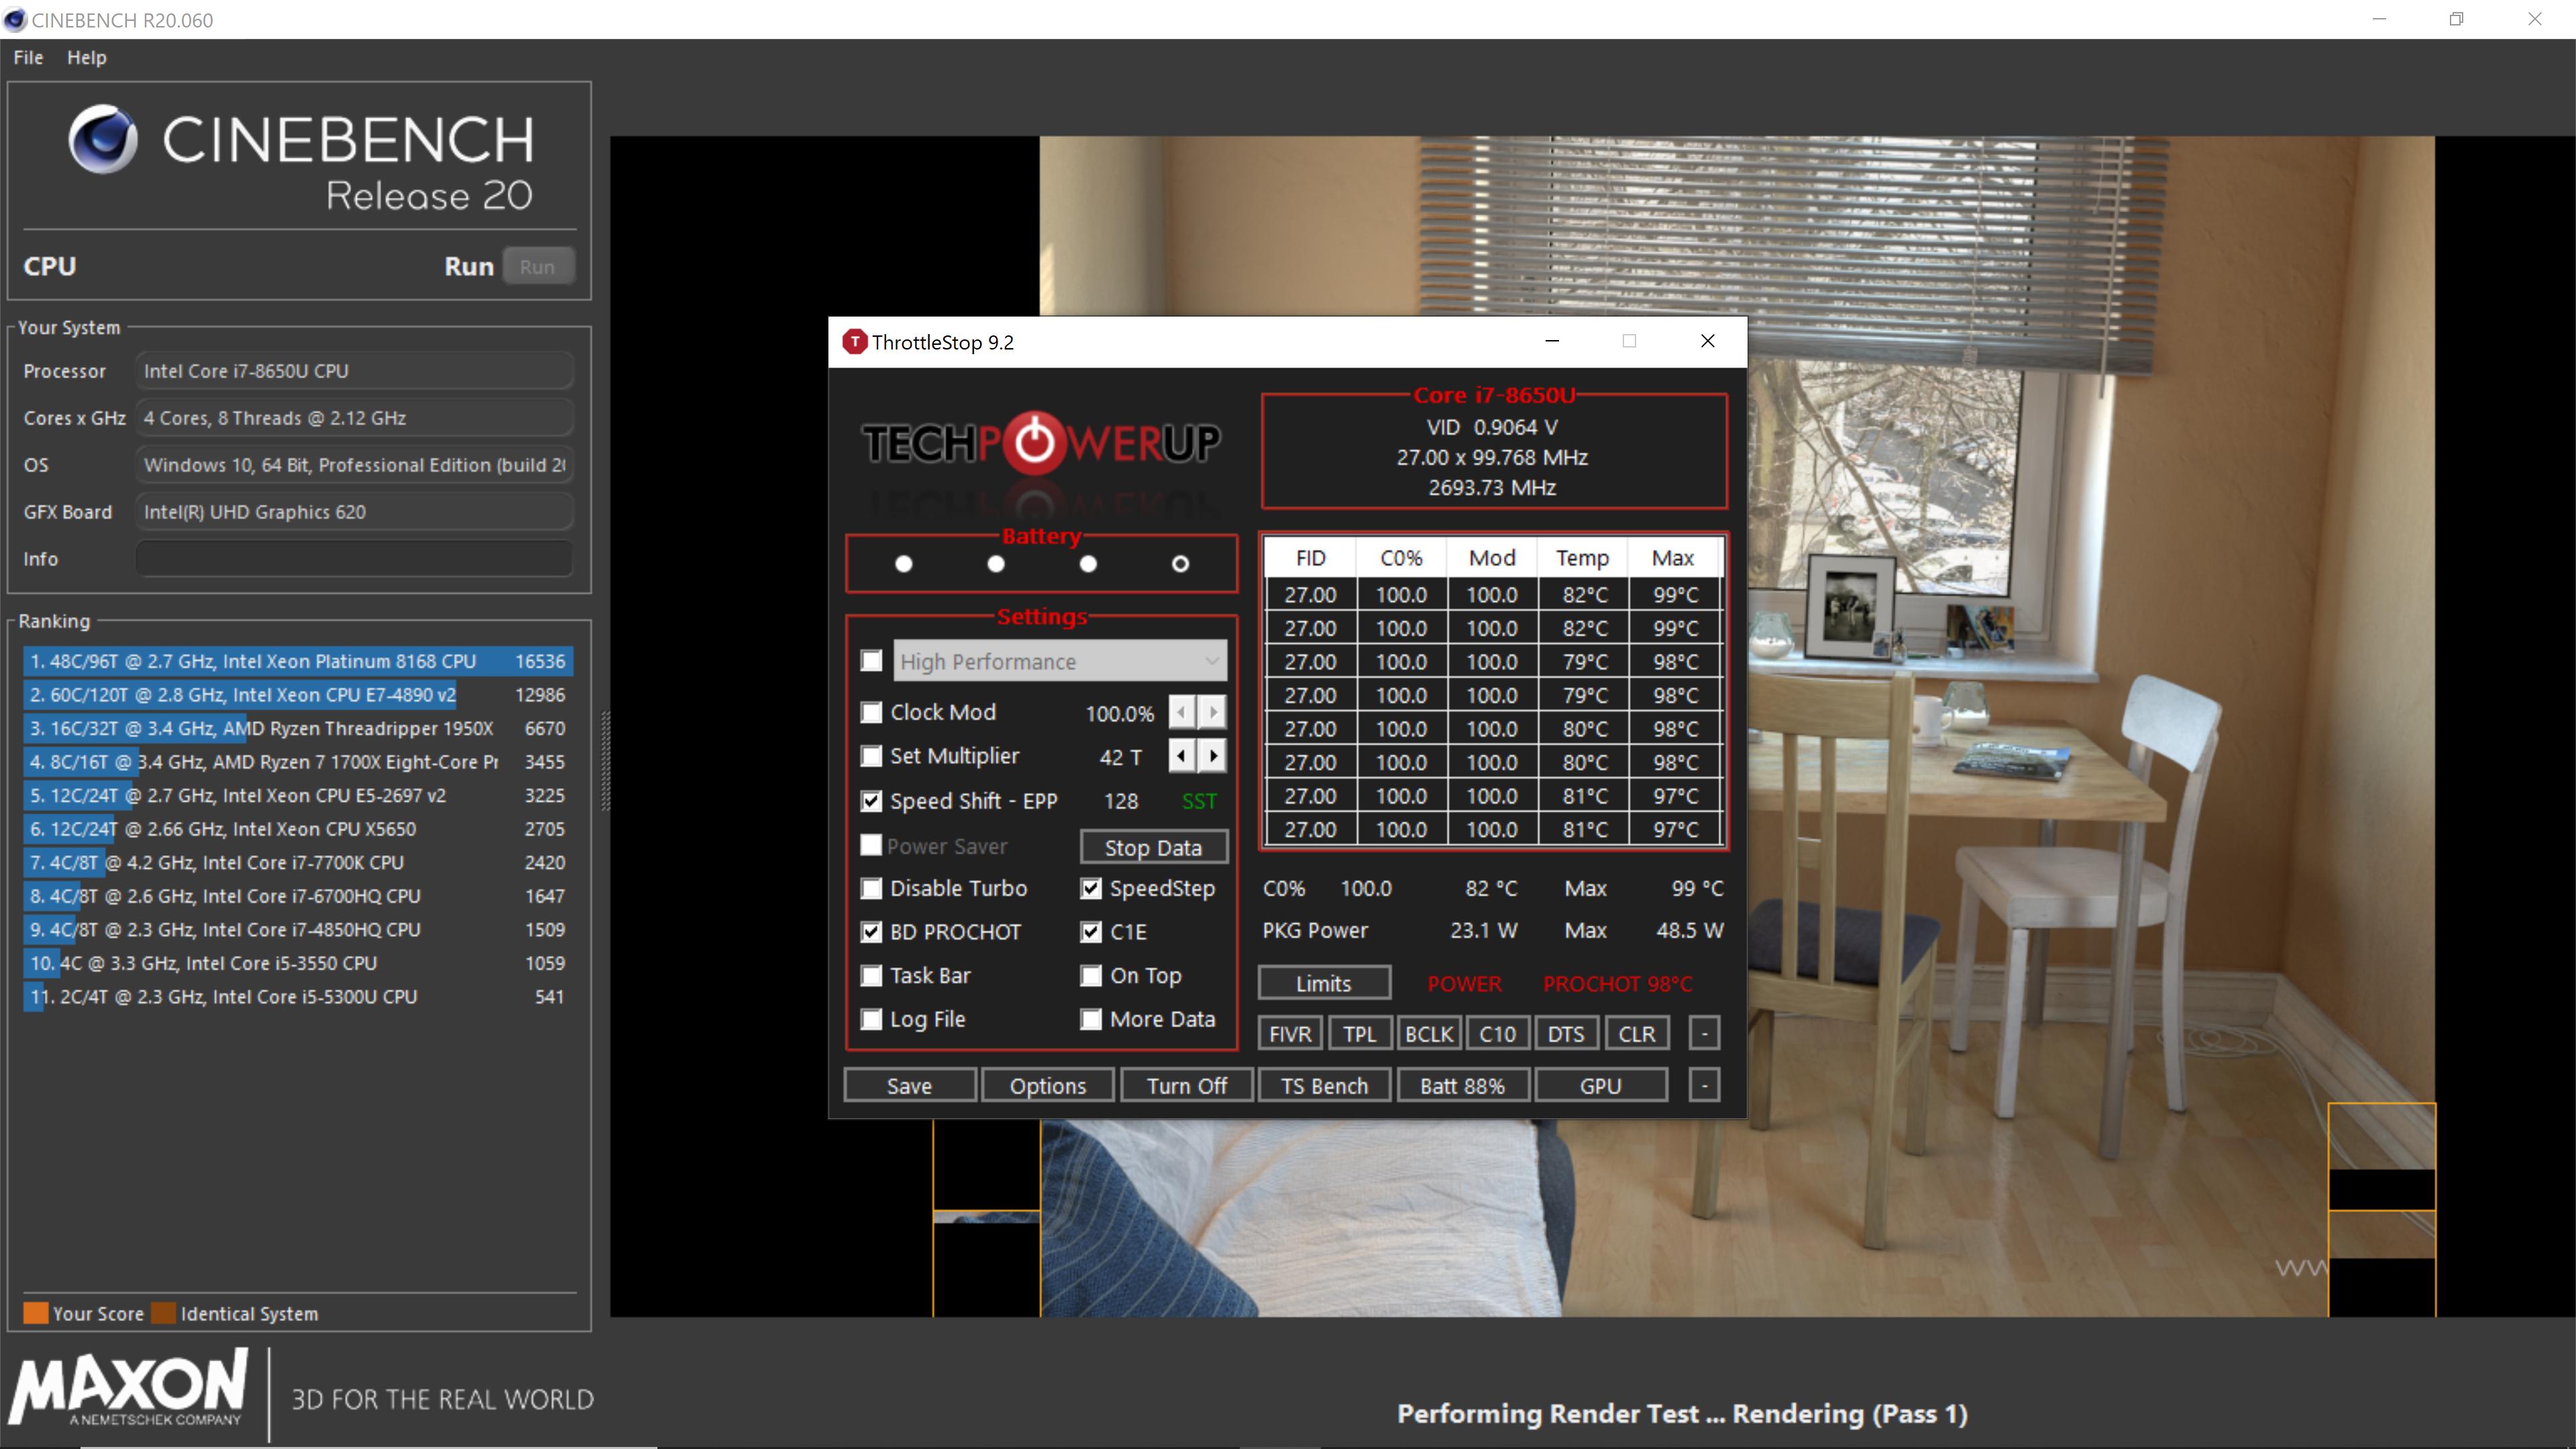The image size is (2576, 1449).
Task: Open the Help menu
Action: click(87, 57)
